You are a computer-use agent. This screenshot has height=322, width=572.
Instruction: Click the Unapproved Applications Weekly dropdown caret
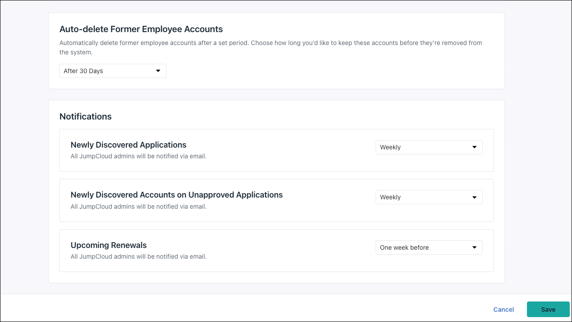pos(474,197)
